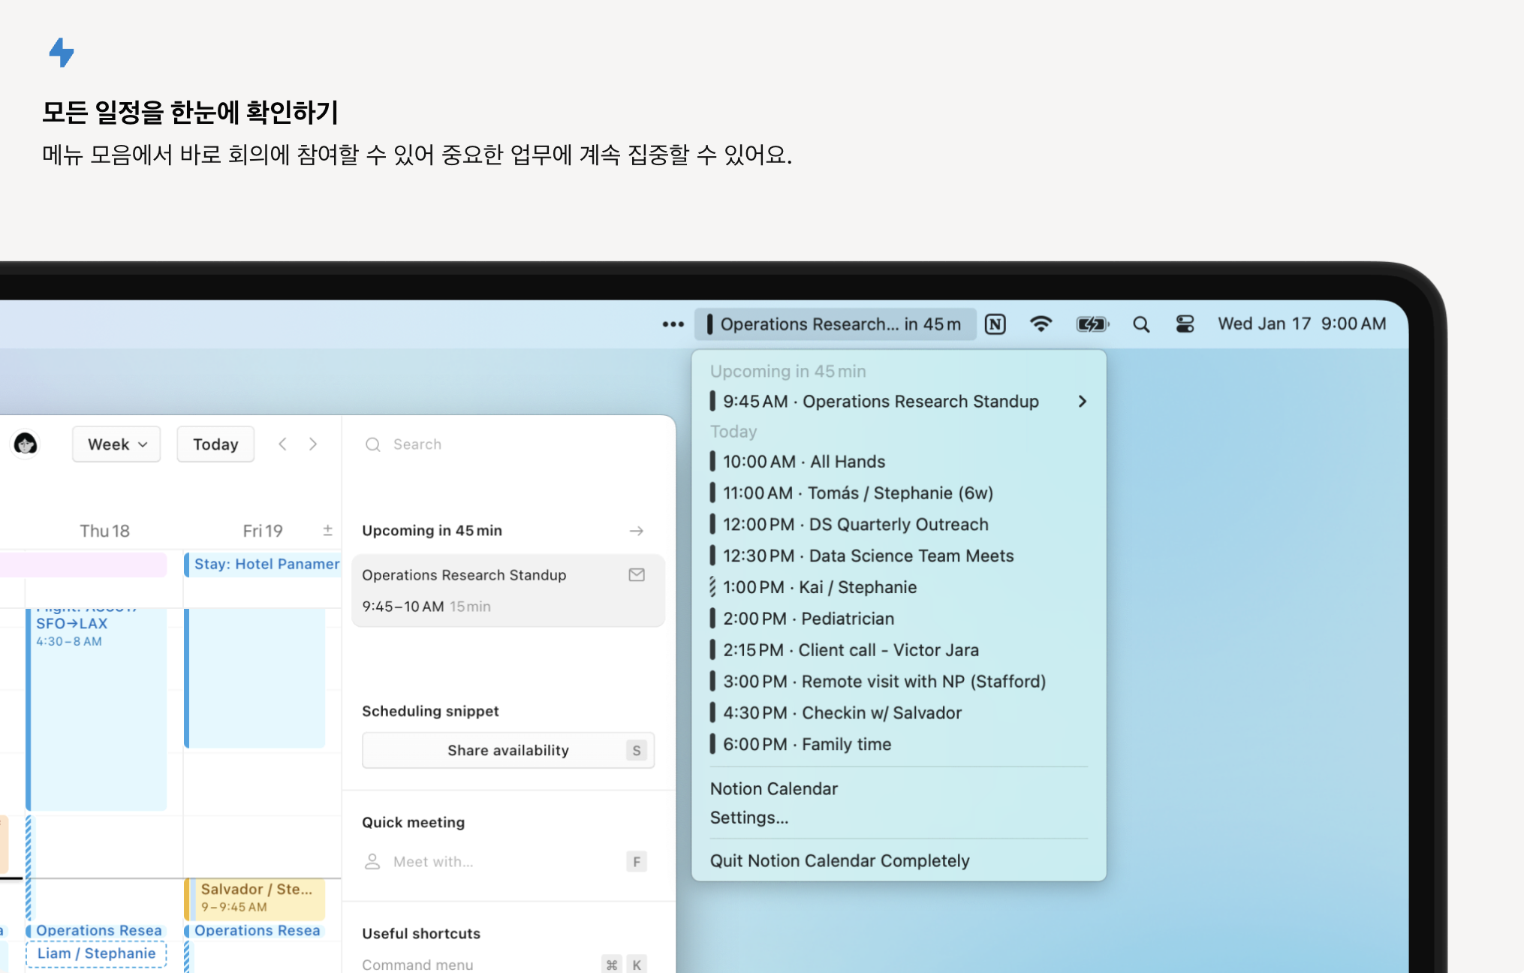Click the Wi-Fi status icon
Screen dimensions: 1524x973
pyautogui.click(x=1041, y=324)
